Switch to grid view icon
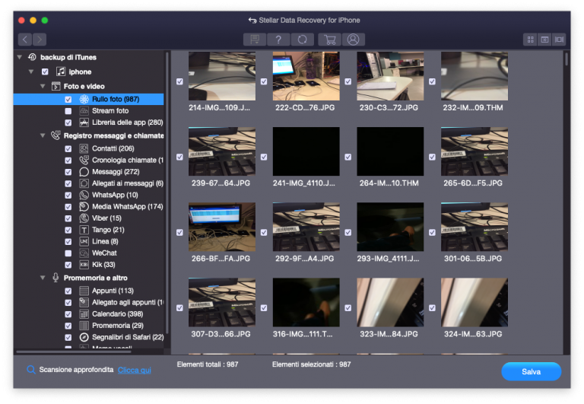This screenshot has width=584, height=404. coord(530,39)
